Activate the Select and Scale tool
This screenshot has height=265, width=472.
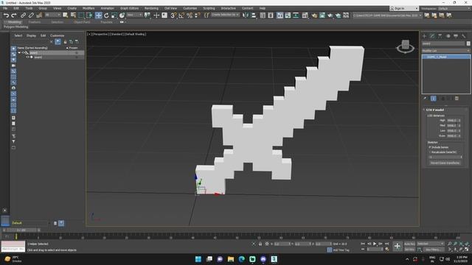pos(114,15)
